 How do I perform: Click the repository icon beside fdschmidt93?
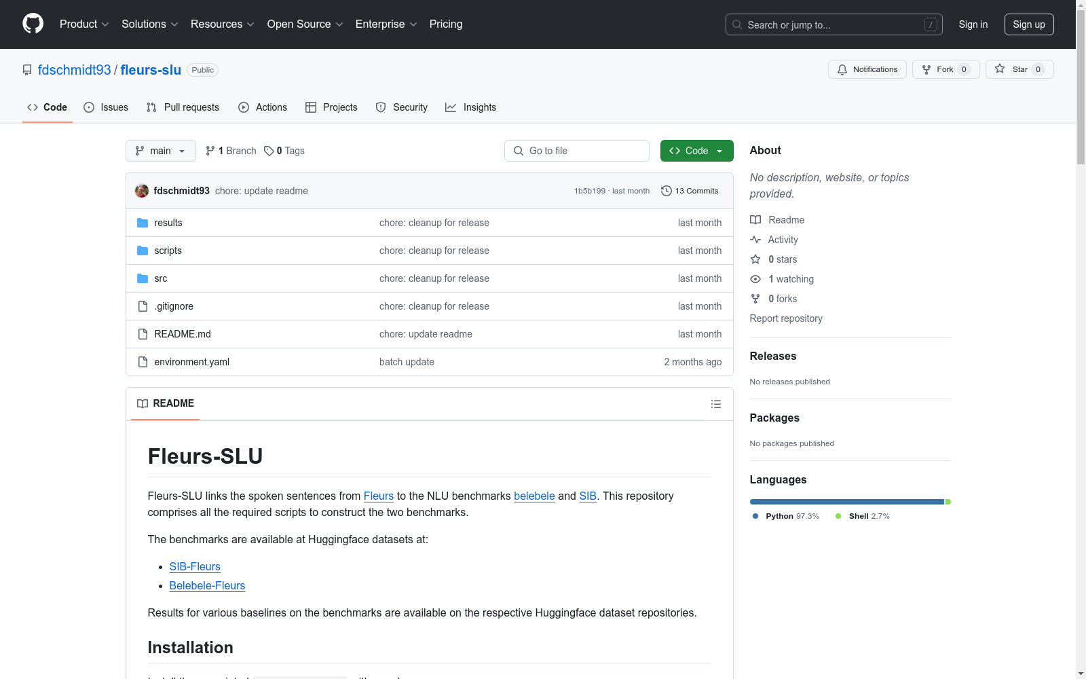click(x=27, y=70)
